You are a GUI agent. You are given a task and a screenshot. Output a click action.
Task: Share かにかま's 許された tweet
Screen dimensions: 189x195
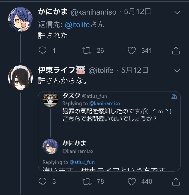[x=176, y=51]
